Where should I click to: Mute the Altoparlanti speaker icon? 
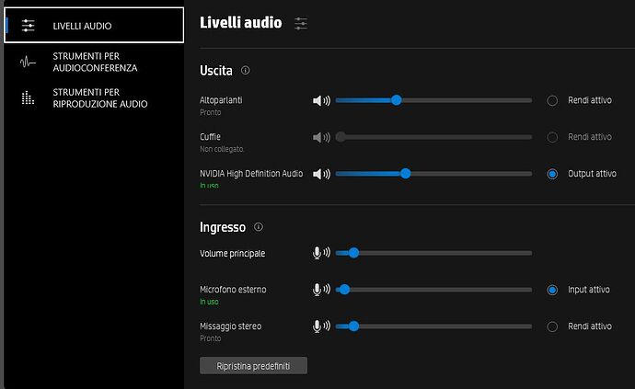click(x=320, y=100)
